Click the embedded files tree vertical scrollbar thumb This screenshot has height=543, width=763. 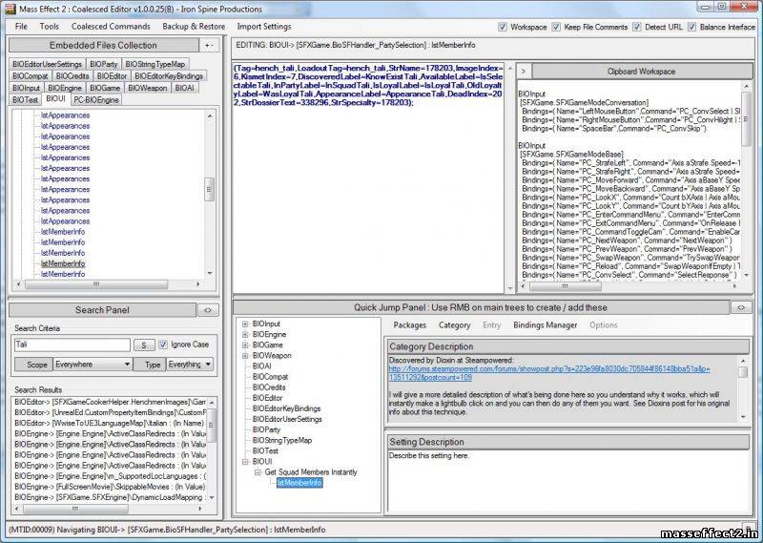[210, 189]
